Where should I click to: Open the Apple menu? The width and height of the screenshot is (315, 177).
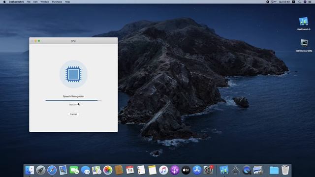(4, 2)
